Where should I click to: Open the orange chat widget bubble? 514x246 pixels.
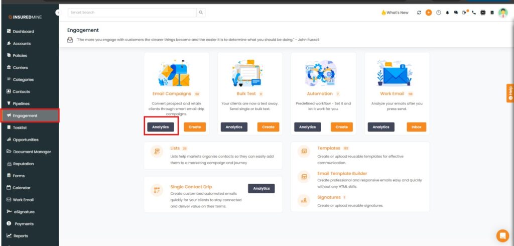502,235
